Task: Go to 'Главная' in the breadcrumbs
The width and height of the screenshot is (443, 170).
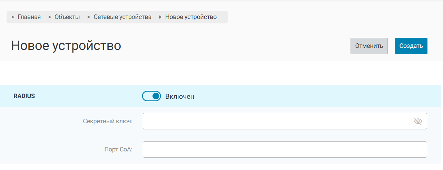Action: [x=29, y=17]
